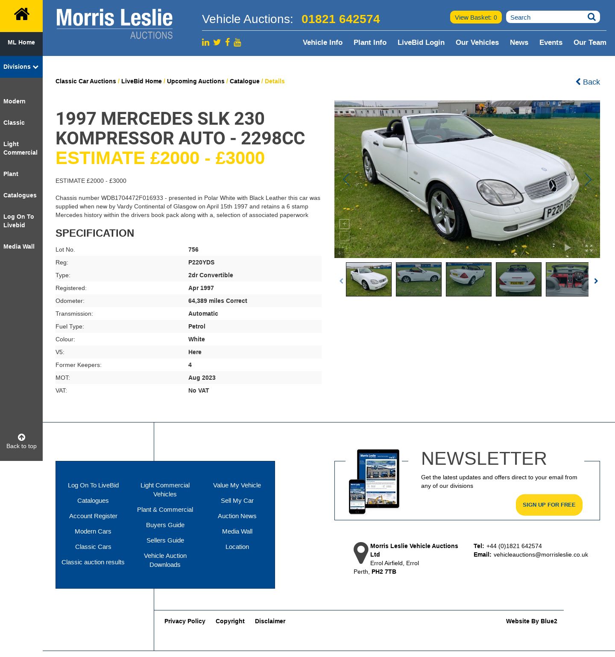Viewport: 615px width, 657px height.
Task: Select front three-quarter view thumbnail
Action: point(369,279)
